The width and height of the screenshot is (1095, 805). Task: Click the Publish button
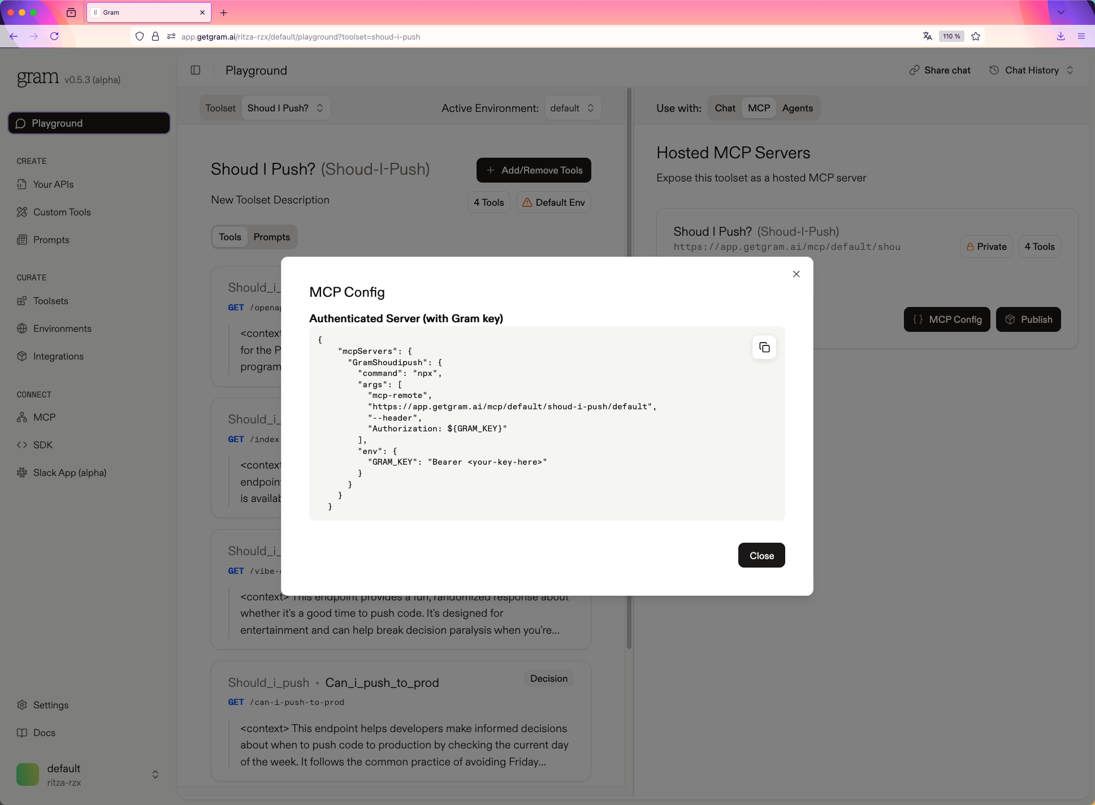(1028, 319)
